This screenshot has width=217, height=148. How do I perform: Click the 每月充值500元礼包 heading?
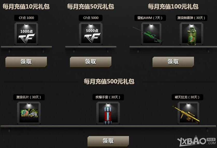pyautogui.click(x=109, y=81)
